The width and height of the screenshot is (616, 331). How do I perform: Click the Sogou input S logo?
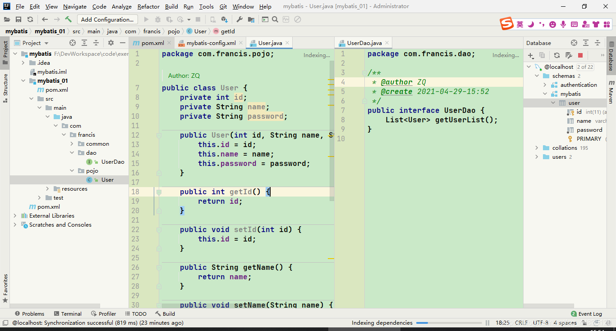tap(507, 24)
